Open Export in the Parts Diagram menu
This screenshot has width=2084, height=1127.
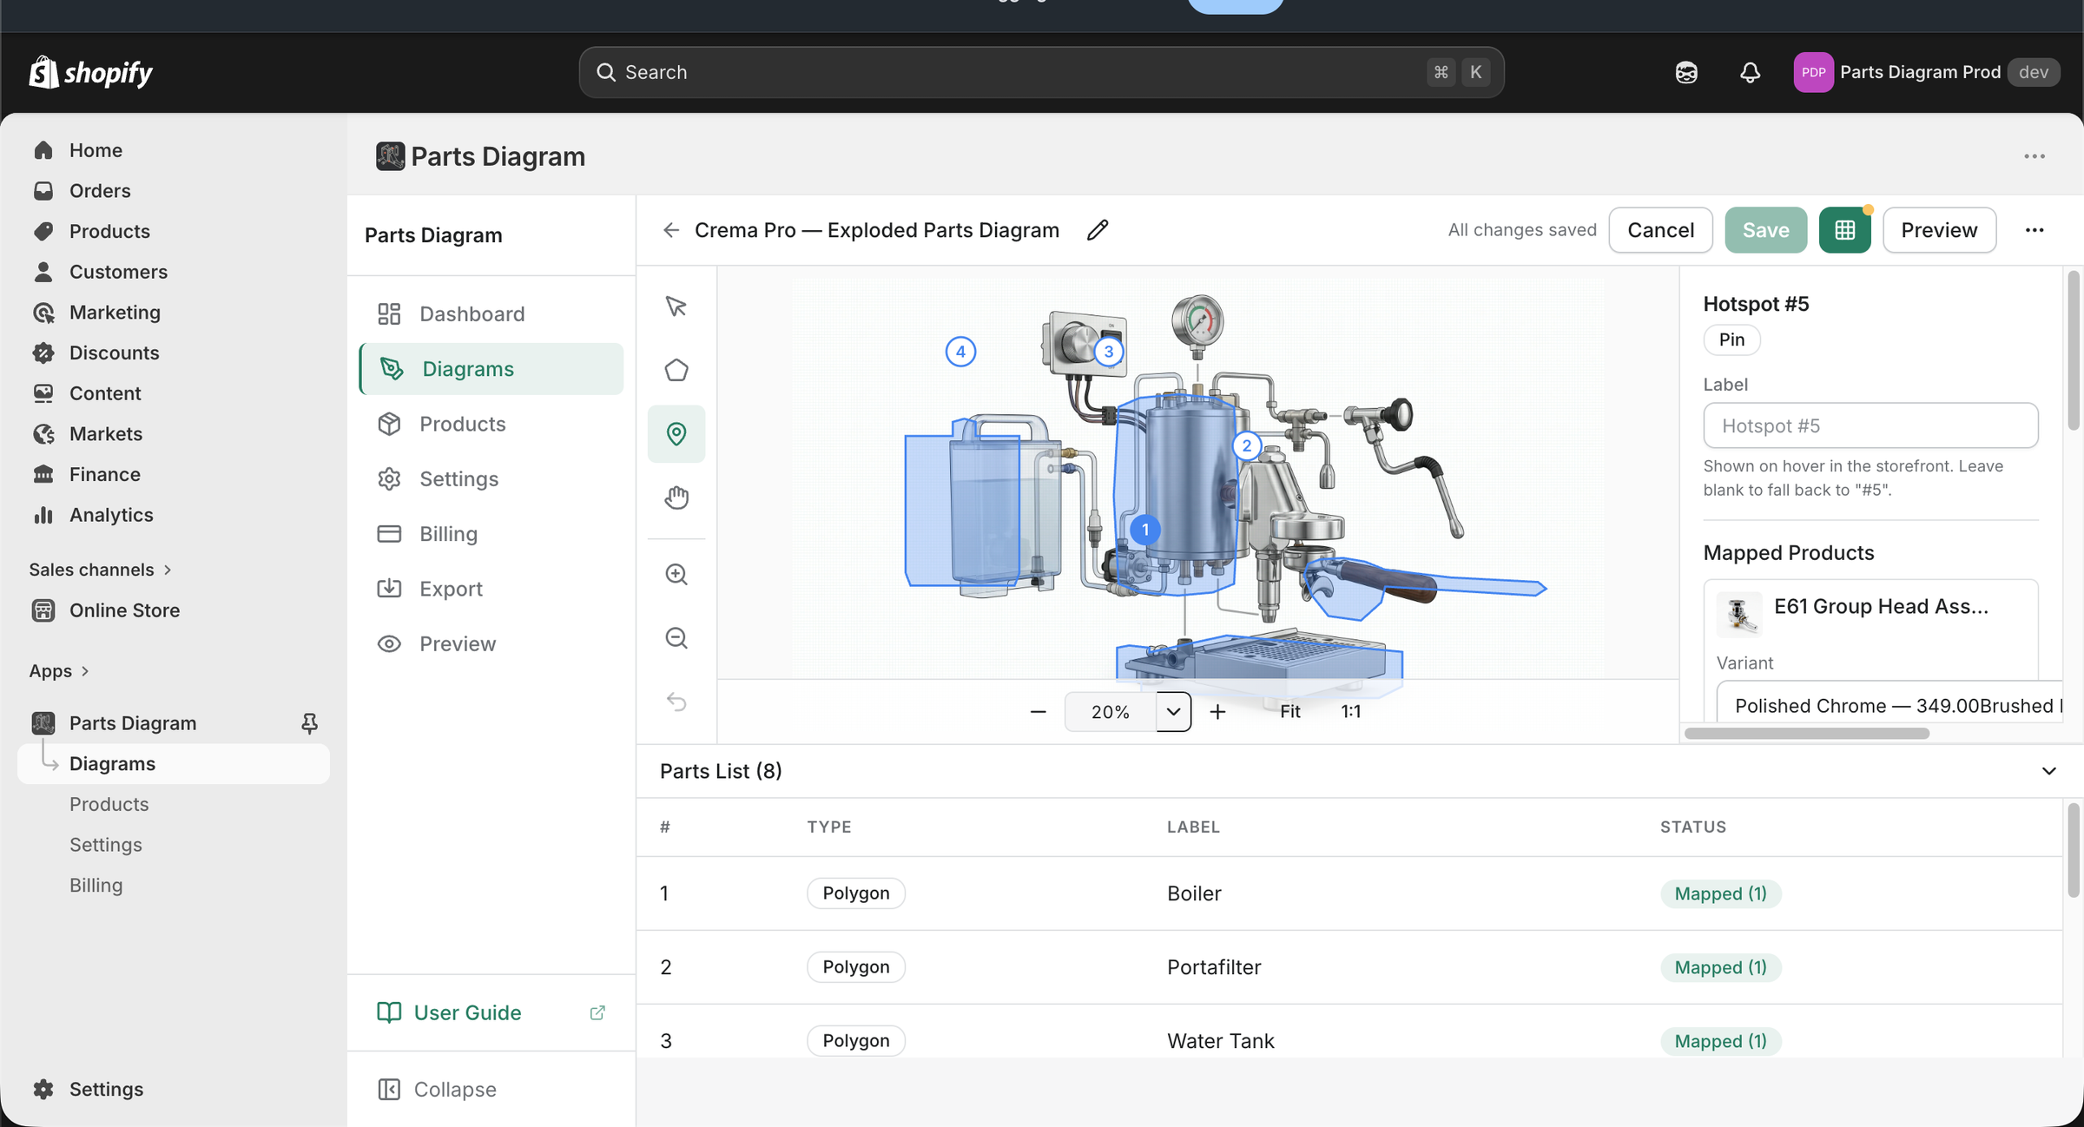point(491,589)
